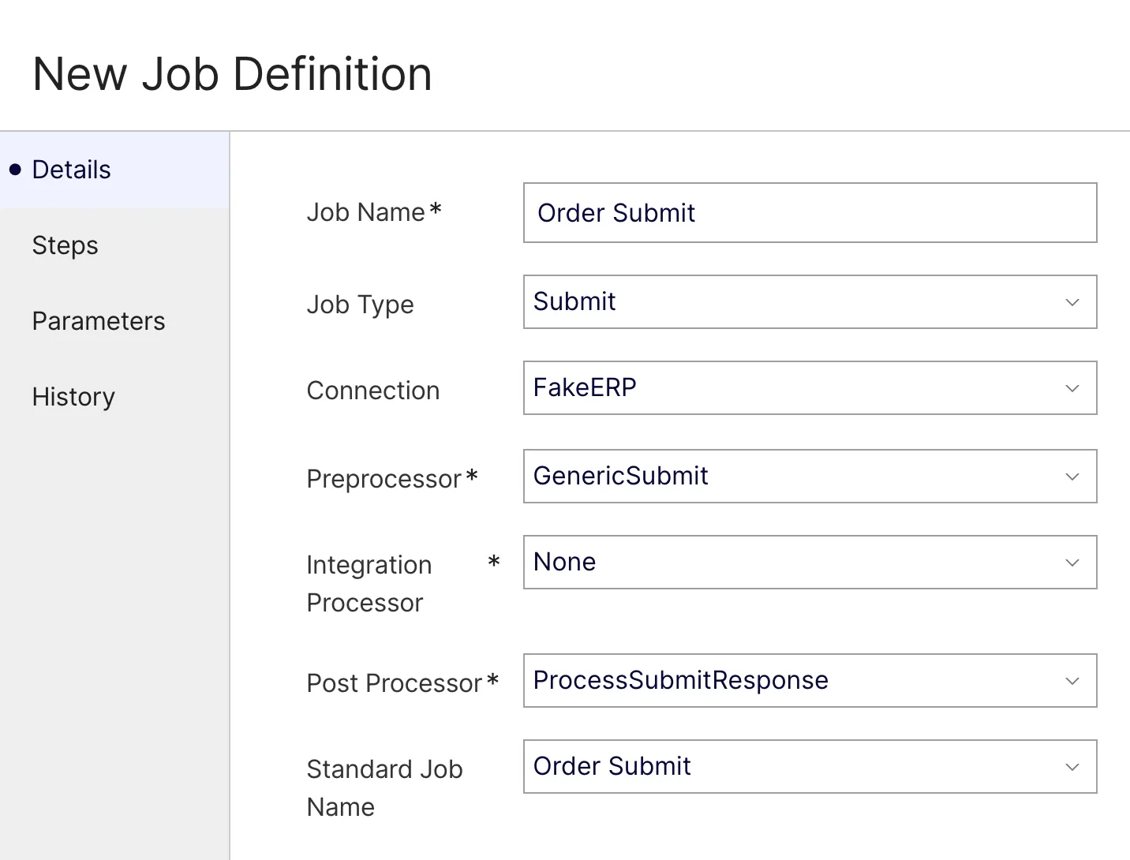
Task: Open the Preprocessor dropdown
Action: tap(810, 476)
